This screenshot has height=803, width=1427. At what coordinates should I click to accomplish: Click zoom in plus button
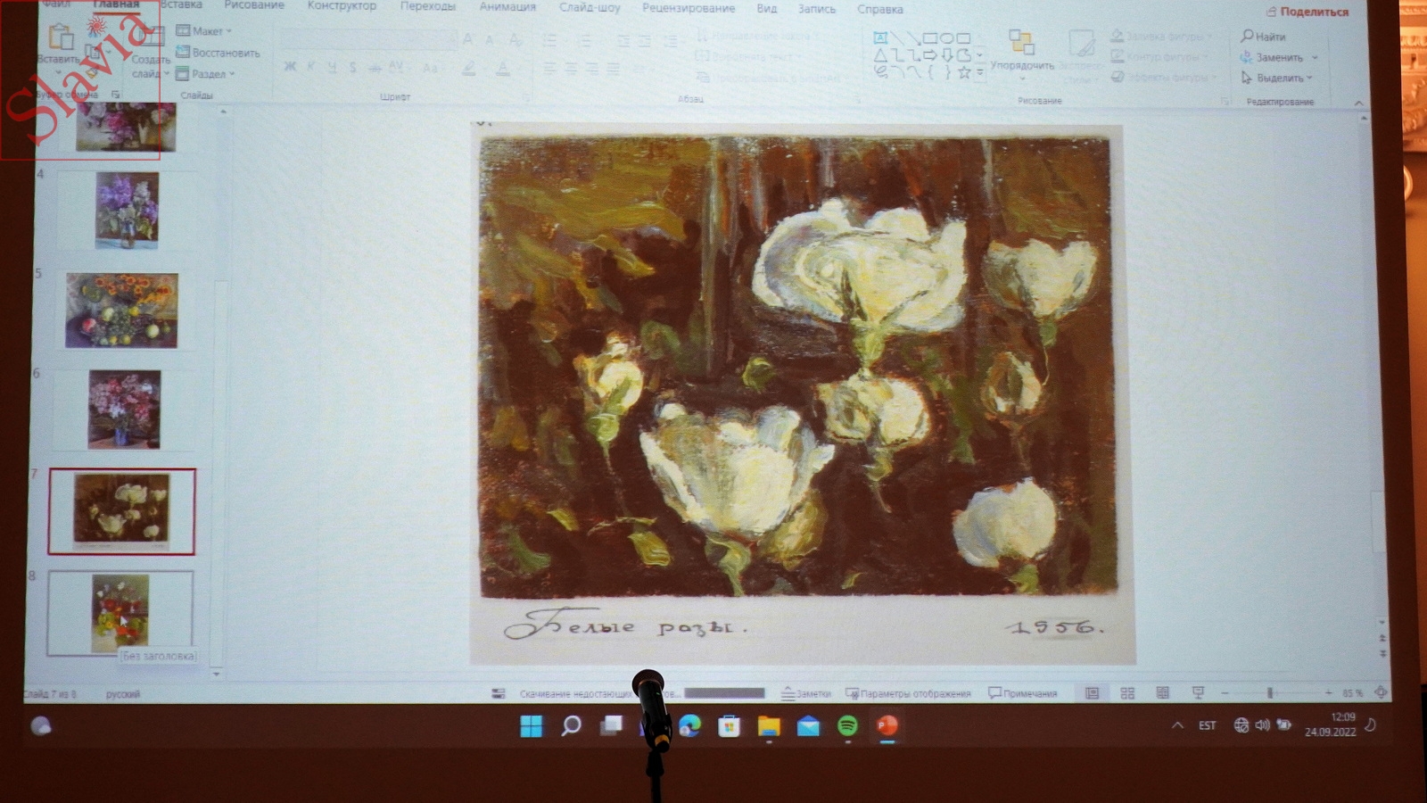point(1328,692)
